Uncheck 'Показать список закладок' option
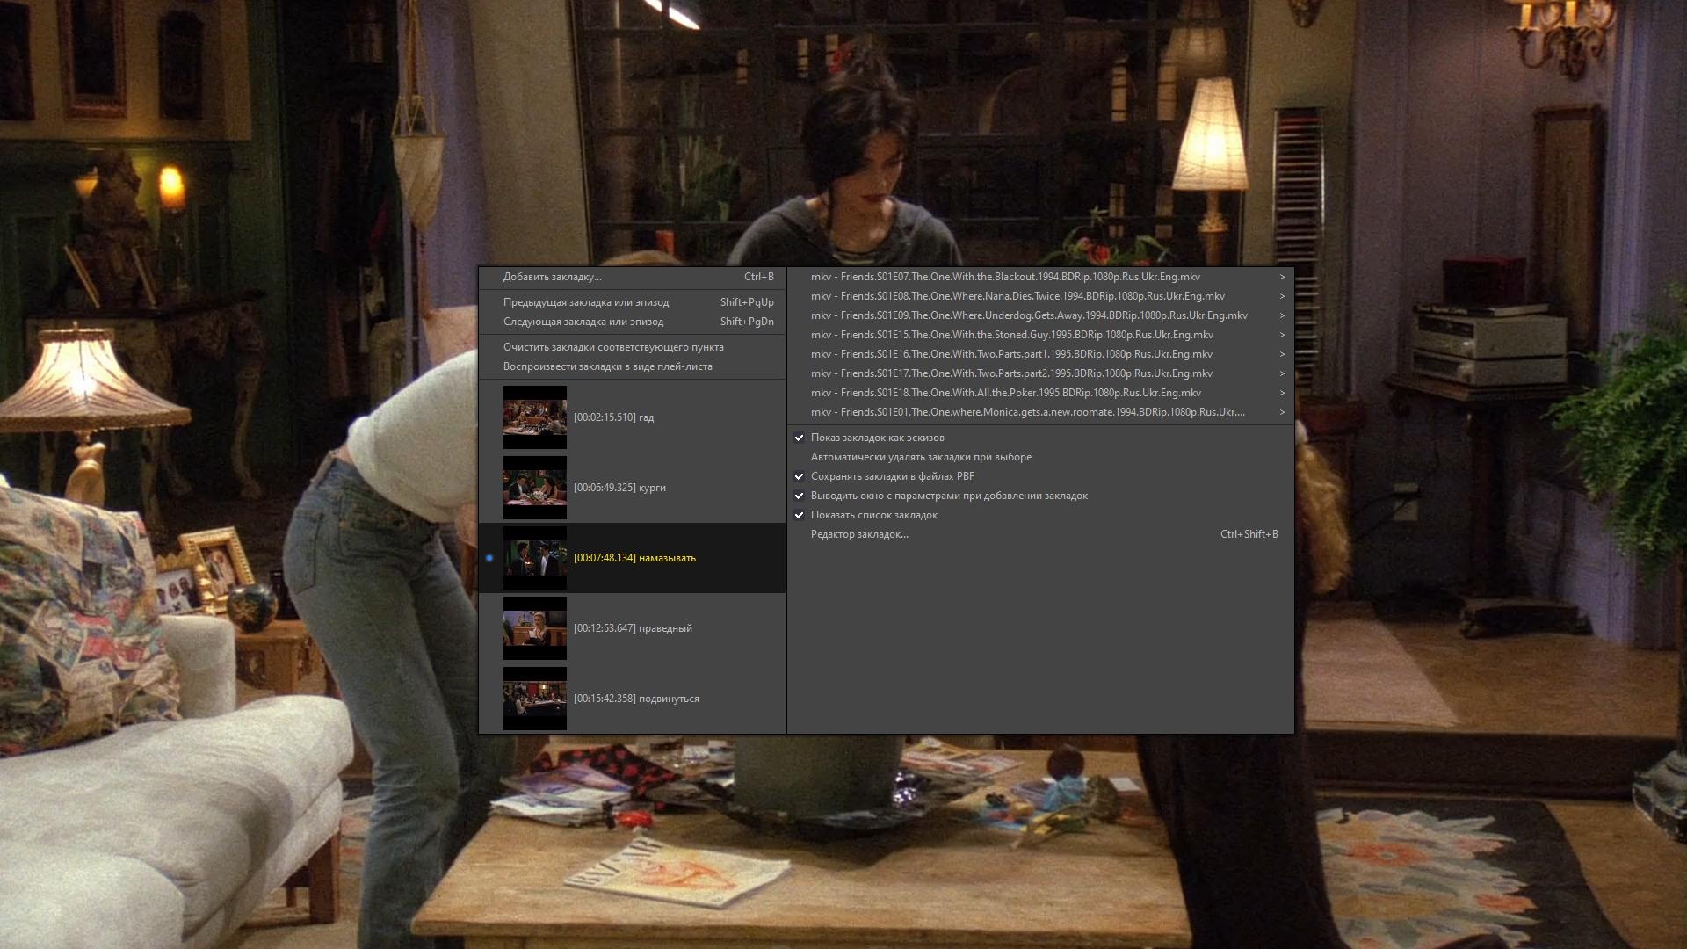Image resolution: width=1687 pixels, height=949 pixels. pos(799,515)
